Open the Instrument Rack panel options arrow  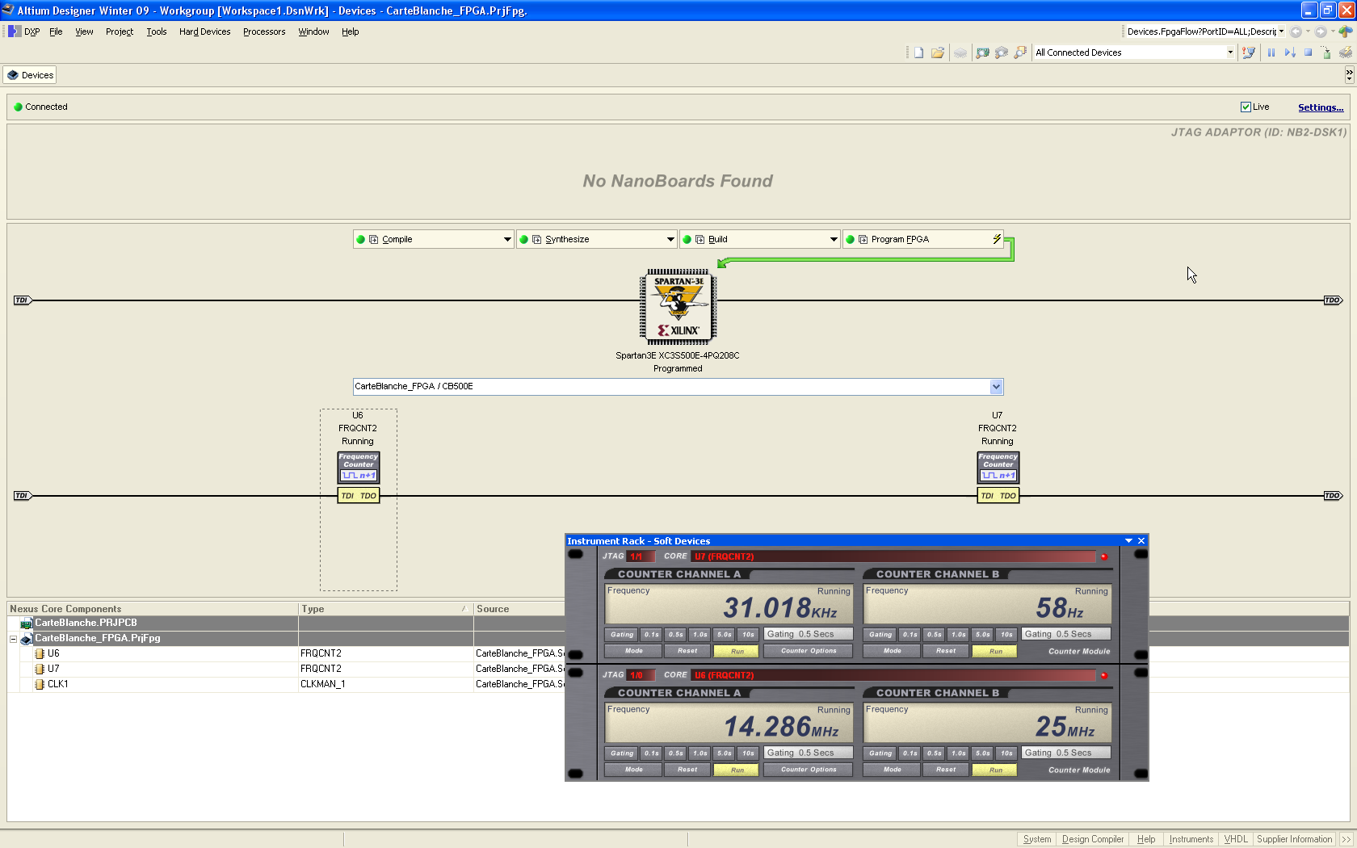[1128, 541]
